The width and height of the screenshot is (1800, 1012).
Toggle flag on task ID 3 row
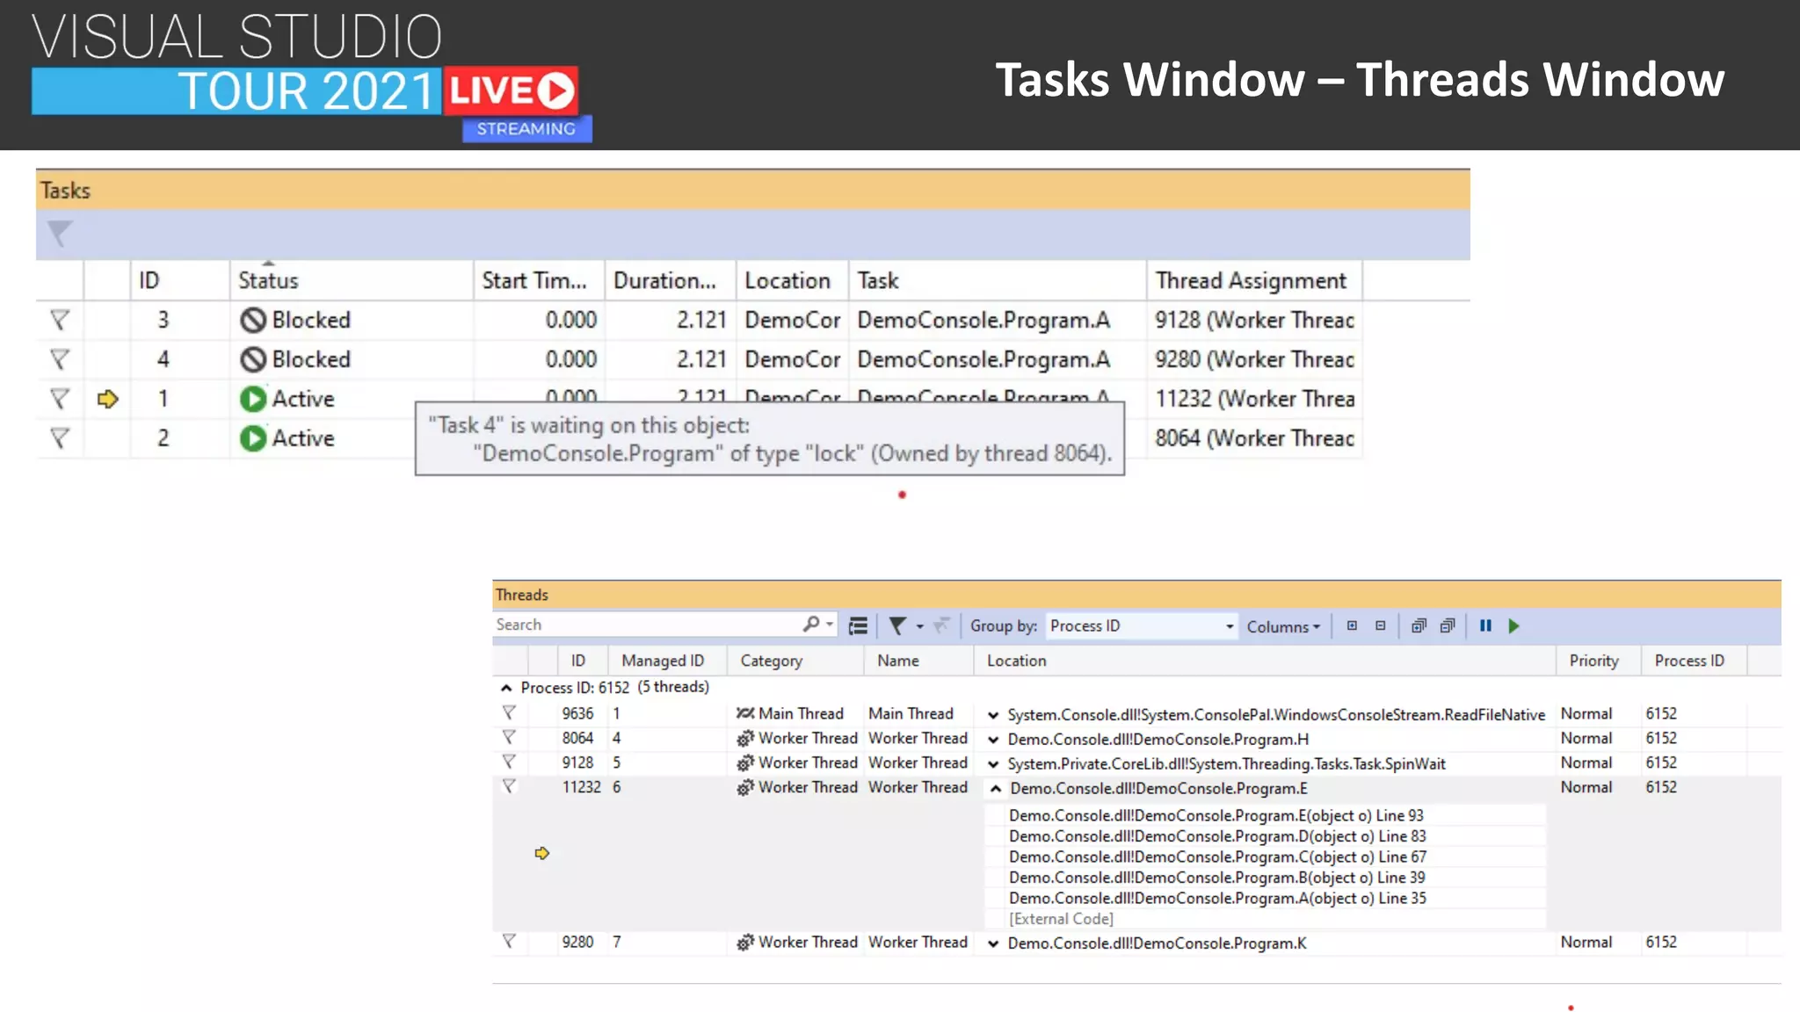click(x=59, y=320)
